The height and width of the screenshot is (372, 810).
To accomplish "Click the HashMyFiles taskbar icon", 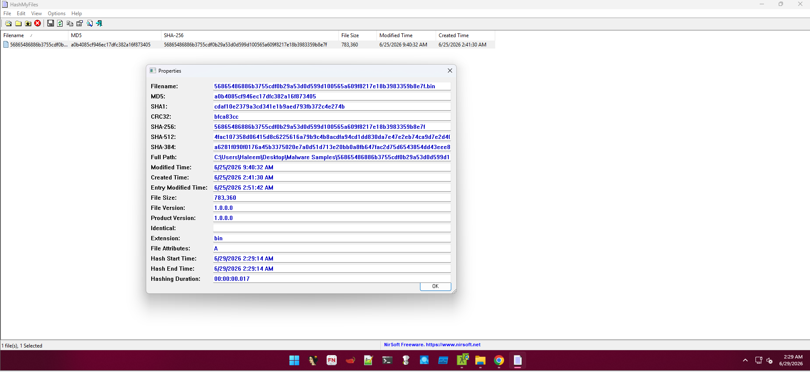I will (x=518, y=360).
